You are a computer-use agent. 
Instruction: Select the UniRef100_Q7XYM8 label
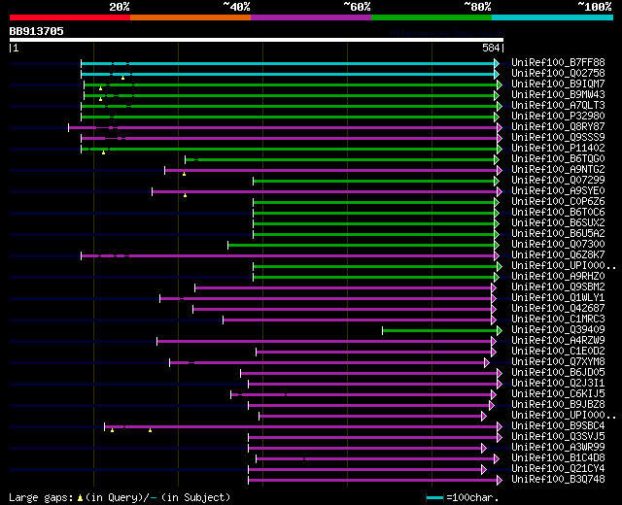[558, 362]
